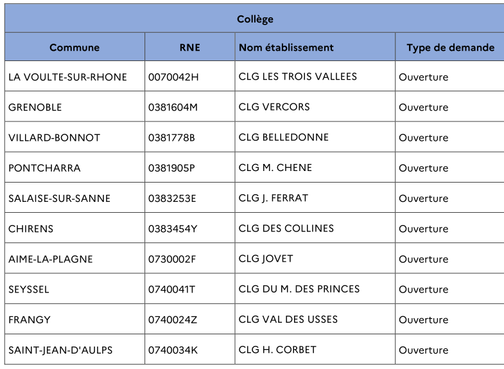Click the CLG DES COLLINES cell
The height and width of the screenshot is (369, 504).
pos(286,228)
